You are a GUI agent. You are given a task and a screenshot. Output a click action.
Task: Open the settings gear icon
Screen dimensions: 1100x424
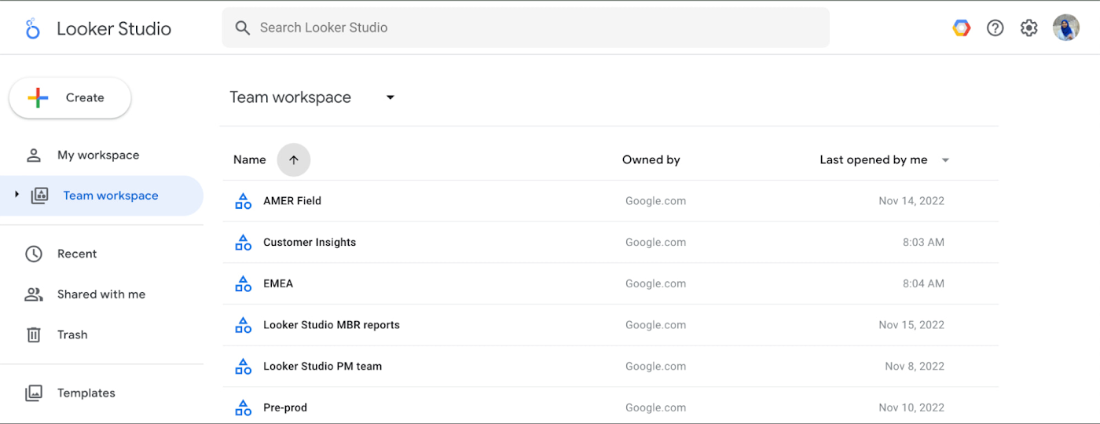pyautogui.click(x=1028, y=28)
